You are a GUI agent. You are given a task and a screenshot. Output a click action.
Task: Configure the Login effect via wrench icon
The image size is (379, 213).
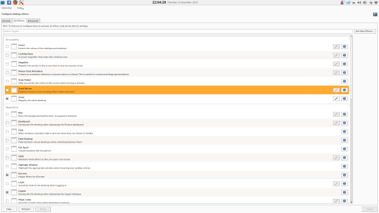tap(336, 184)
